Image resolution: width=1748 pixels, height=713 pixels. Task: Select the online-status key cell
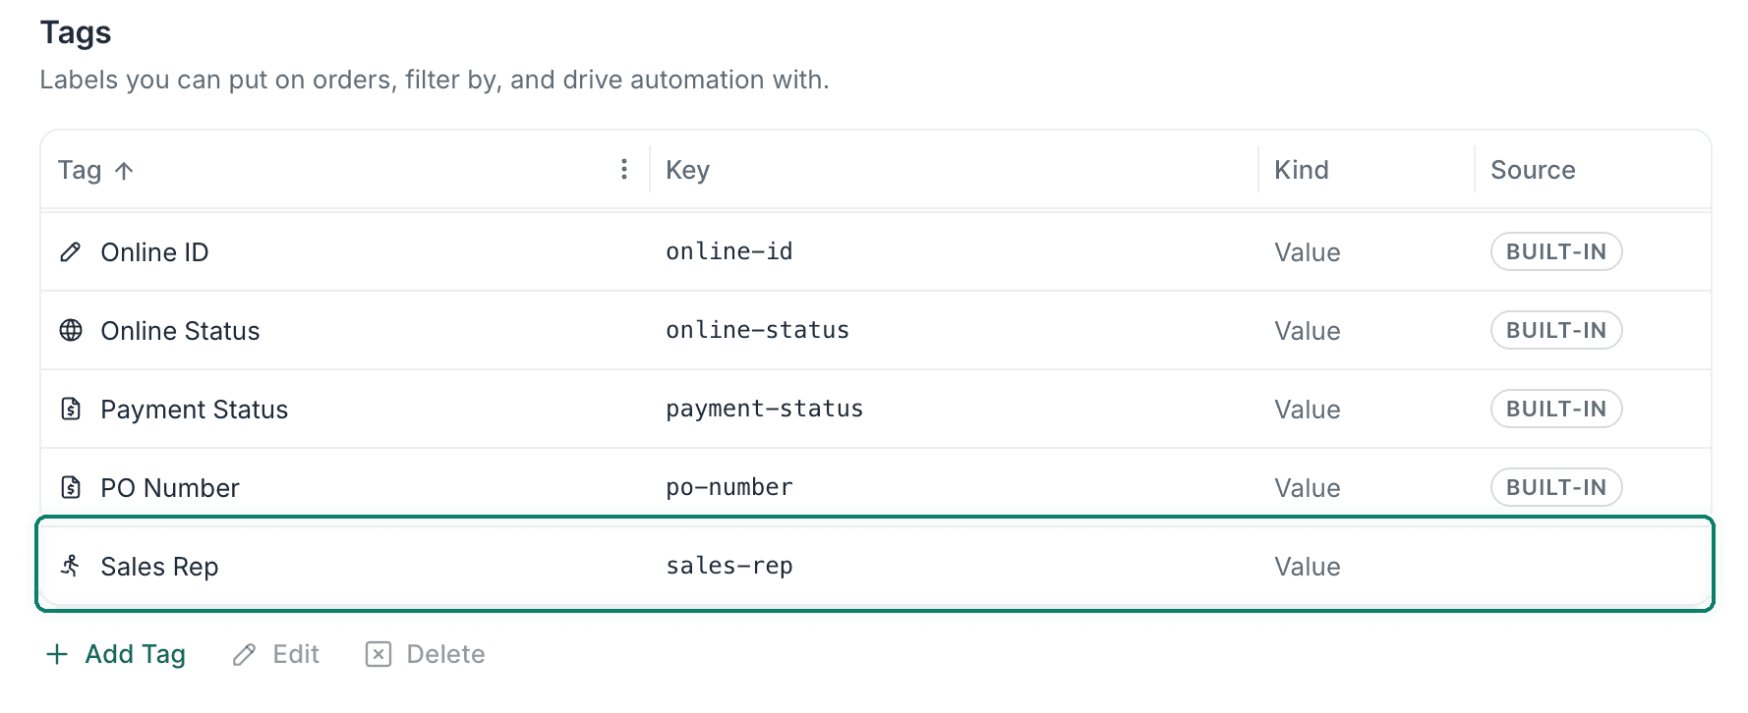tap(757, 331)
